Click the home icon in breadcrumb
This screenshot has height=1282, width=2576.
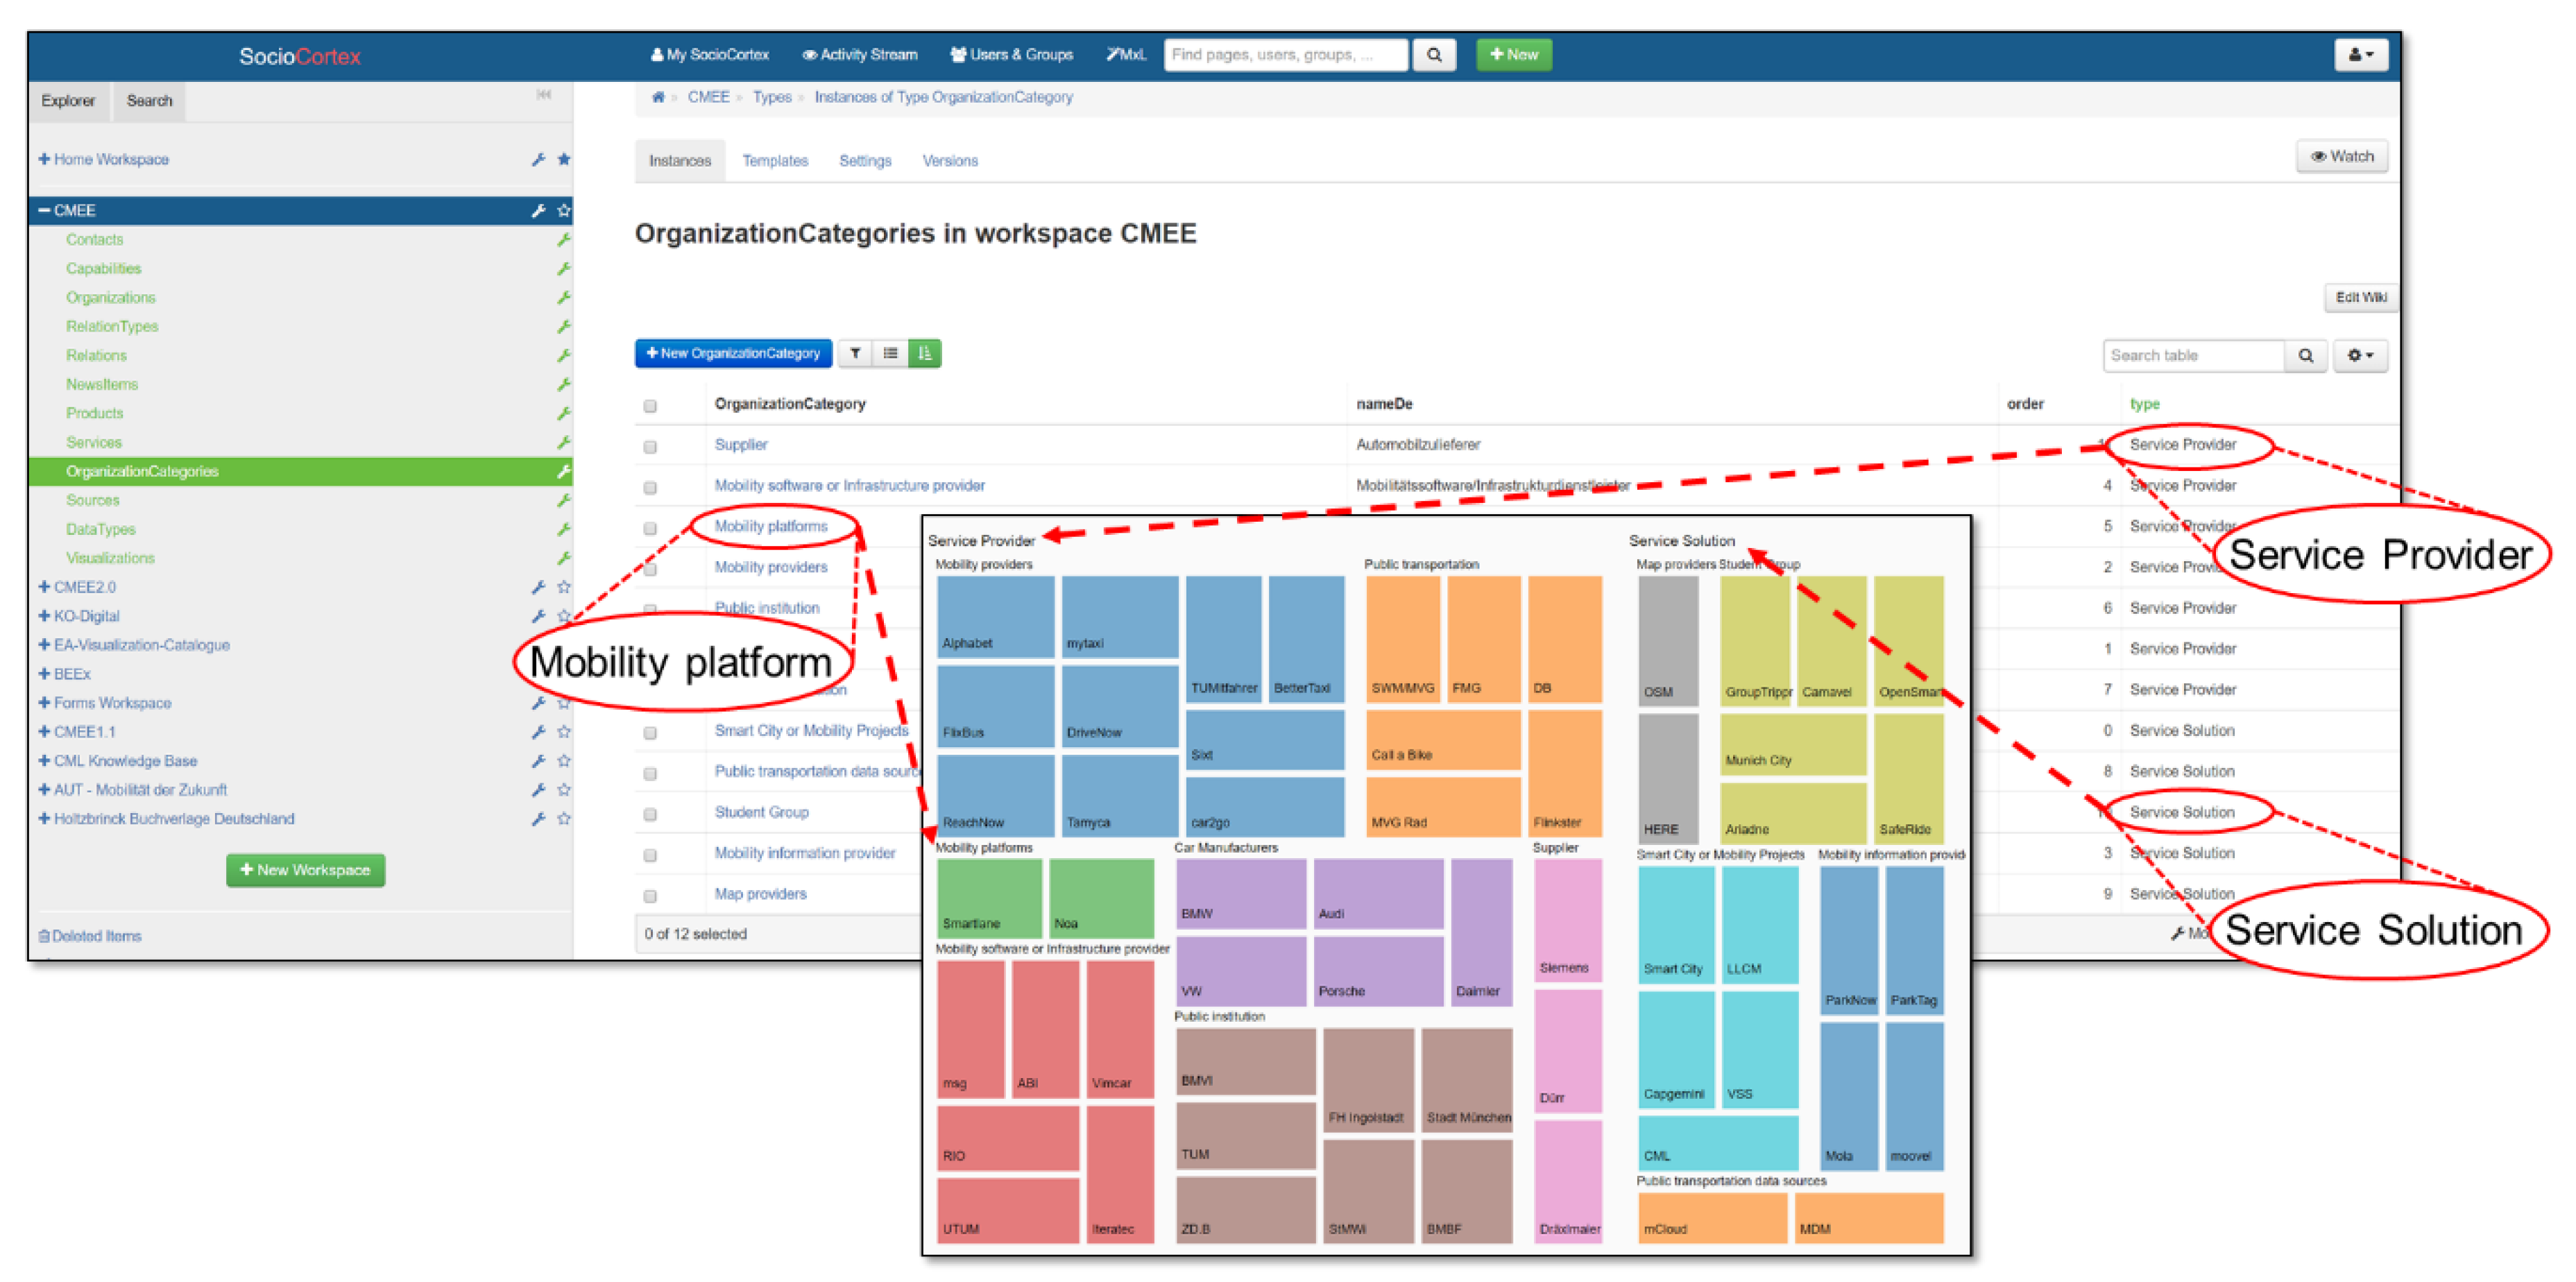click(x=658, y=97)
